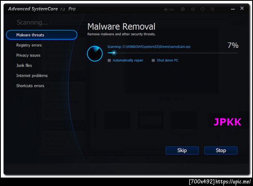Click 'Remove malware and other security threats.' text
This screenshot has height=186, width=253.
point(121,34)
